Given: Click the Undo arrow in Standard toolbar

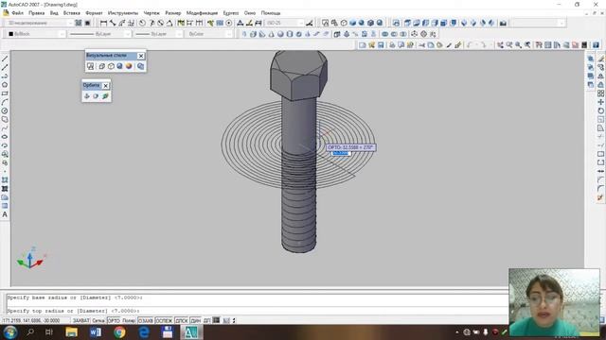Looking at the screenshot, I should [470, 45].
